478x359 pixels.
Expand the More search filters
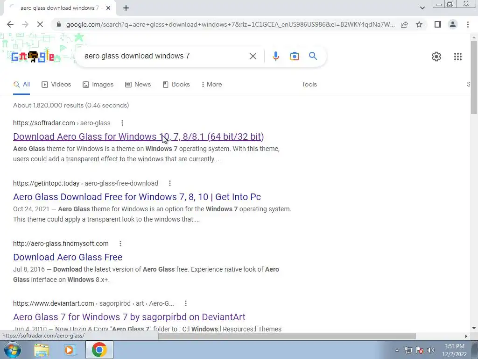212,85
